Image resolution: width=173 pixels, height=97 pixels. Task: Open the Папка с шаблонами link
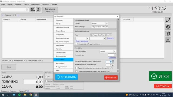click(82, 41)
